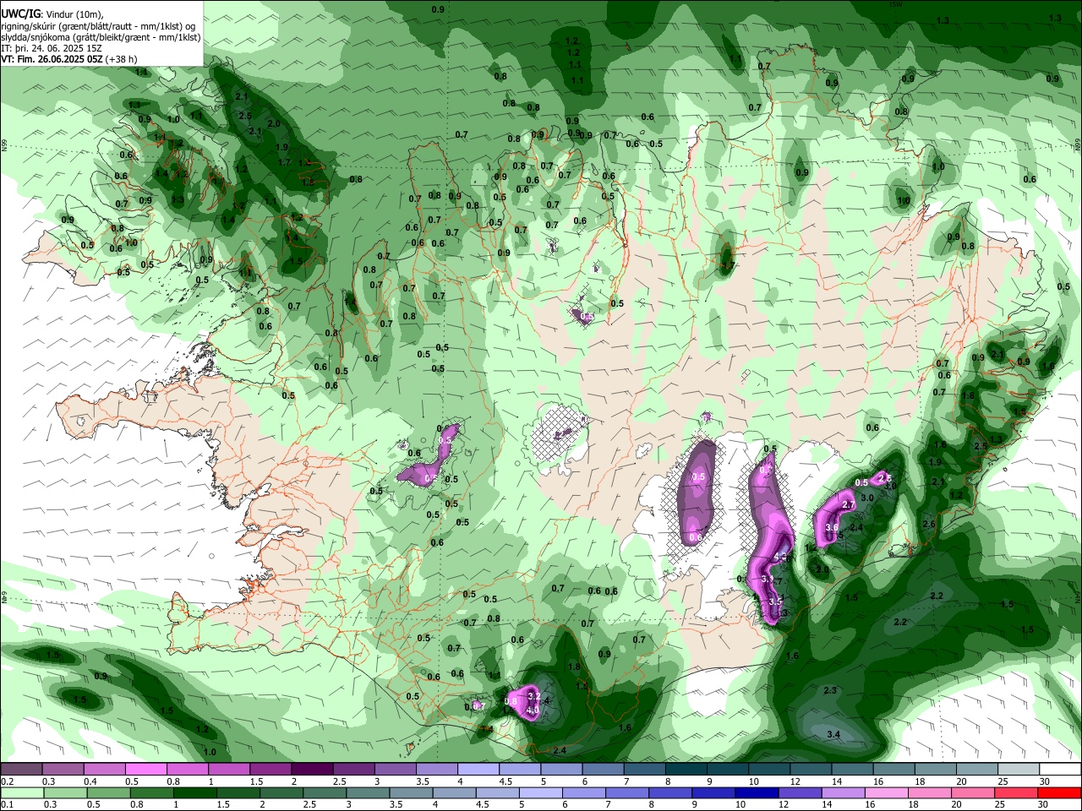The image size is (1082, 811).
Task: Click the 'IT: þri. 24. 06. 2025 15Z' line
Action: [x=52, y=48]
